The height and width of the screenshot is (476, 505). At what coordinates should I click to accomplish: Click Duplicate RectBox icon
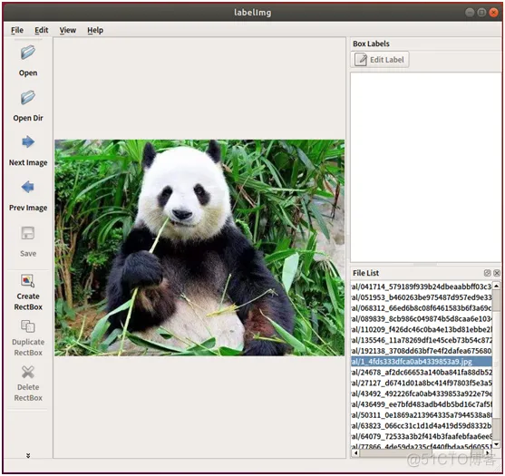[x=28, y=326]
